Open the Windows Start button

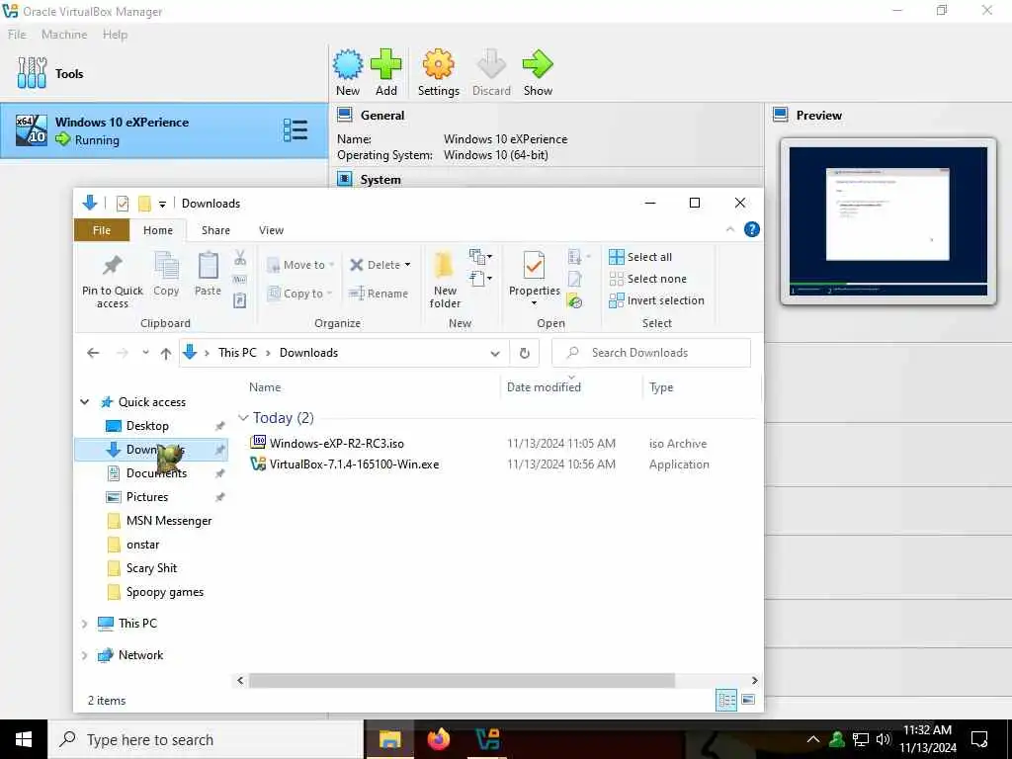click(x=24, y=739)
